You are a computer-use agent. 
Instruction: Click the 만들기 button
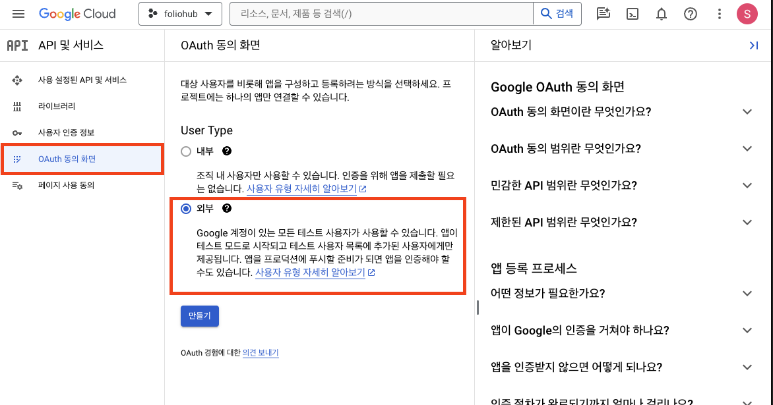[x=200, y=316]
